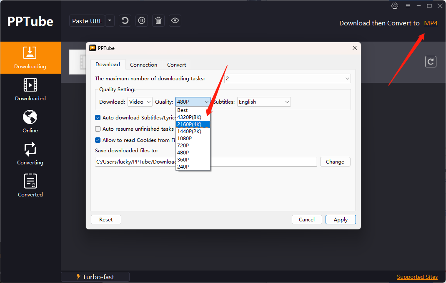The height and width of the screenshot is (283, 446).
Task: Click the trash delete icon
Action: pos(158,21)
